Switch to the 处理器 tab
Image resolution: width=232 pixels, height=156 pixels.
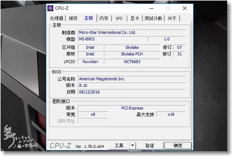(x=57, y=18)
